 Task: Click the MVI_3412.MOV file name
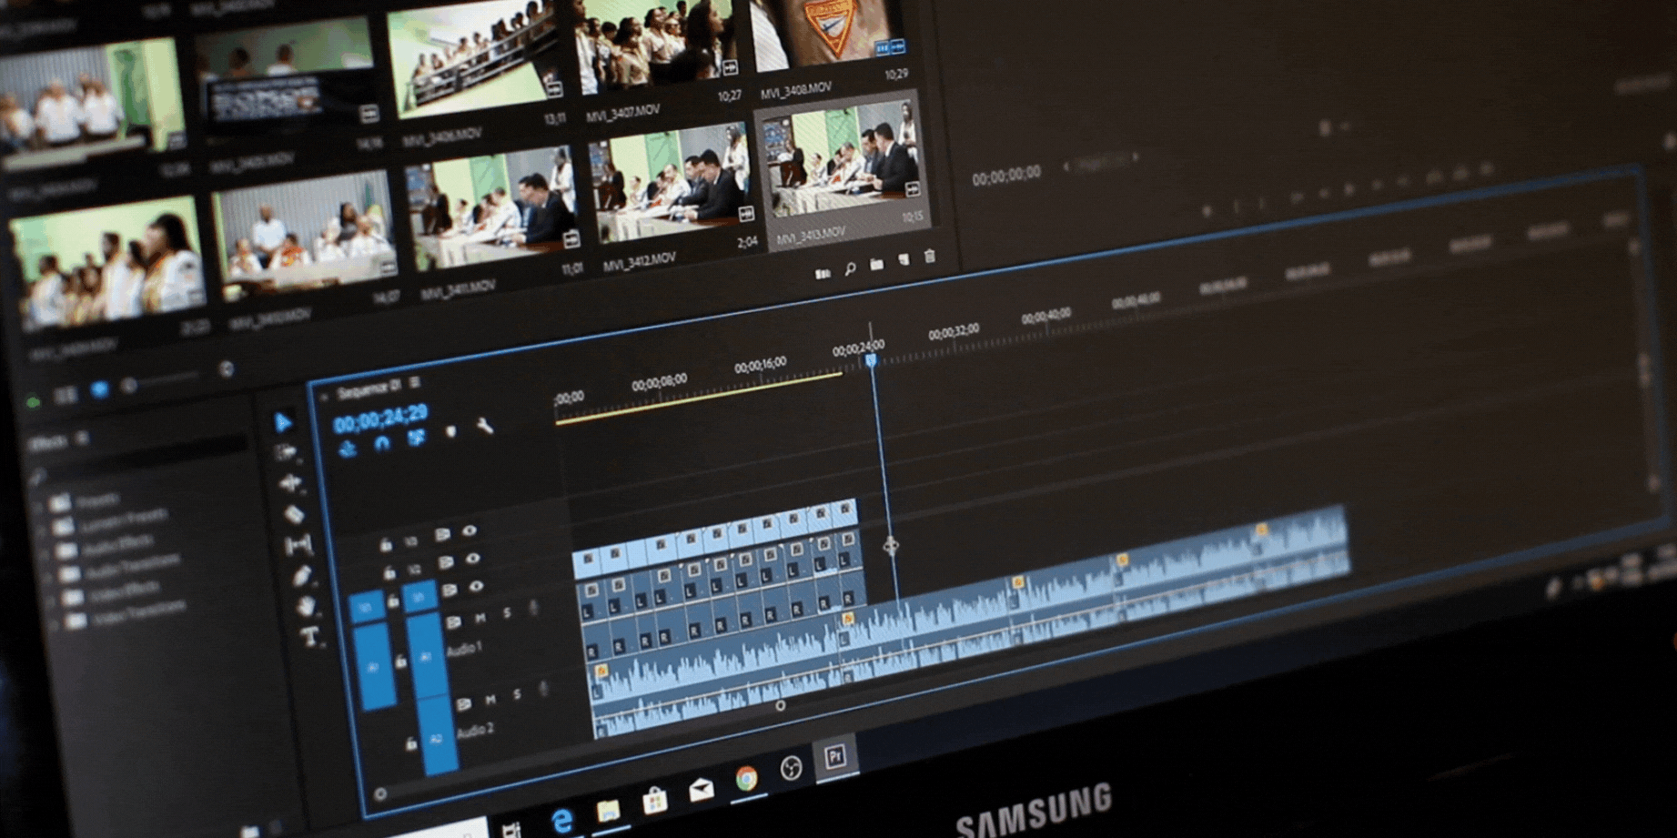pyautogui.click(x=639, y=264)
